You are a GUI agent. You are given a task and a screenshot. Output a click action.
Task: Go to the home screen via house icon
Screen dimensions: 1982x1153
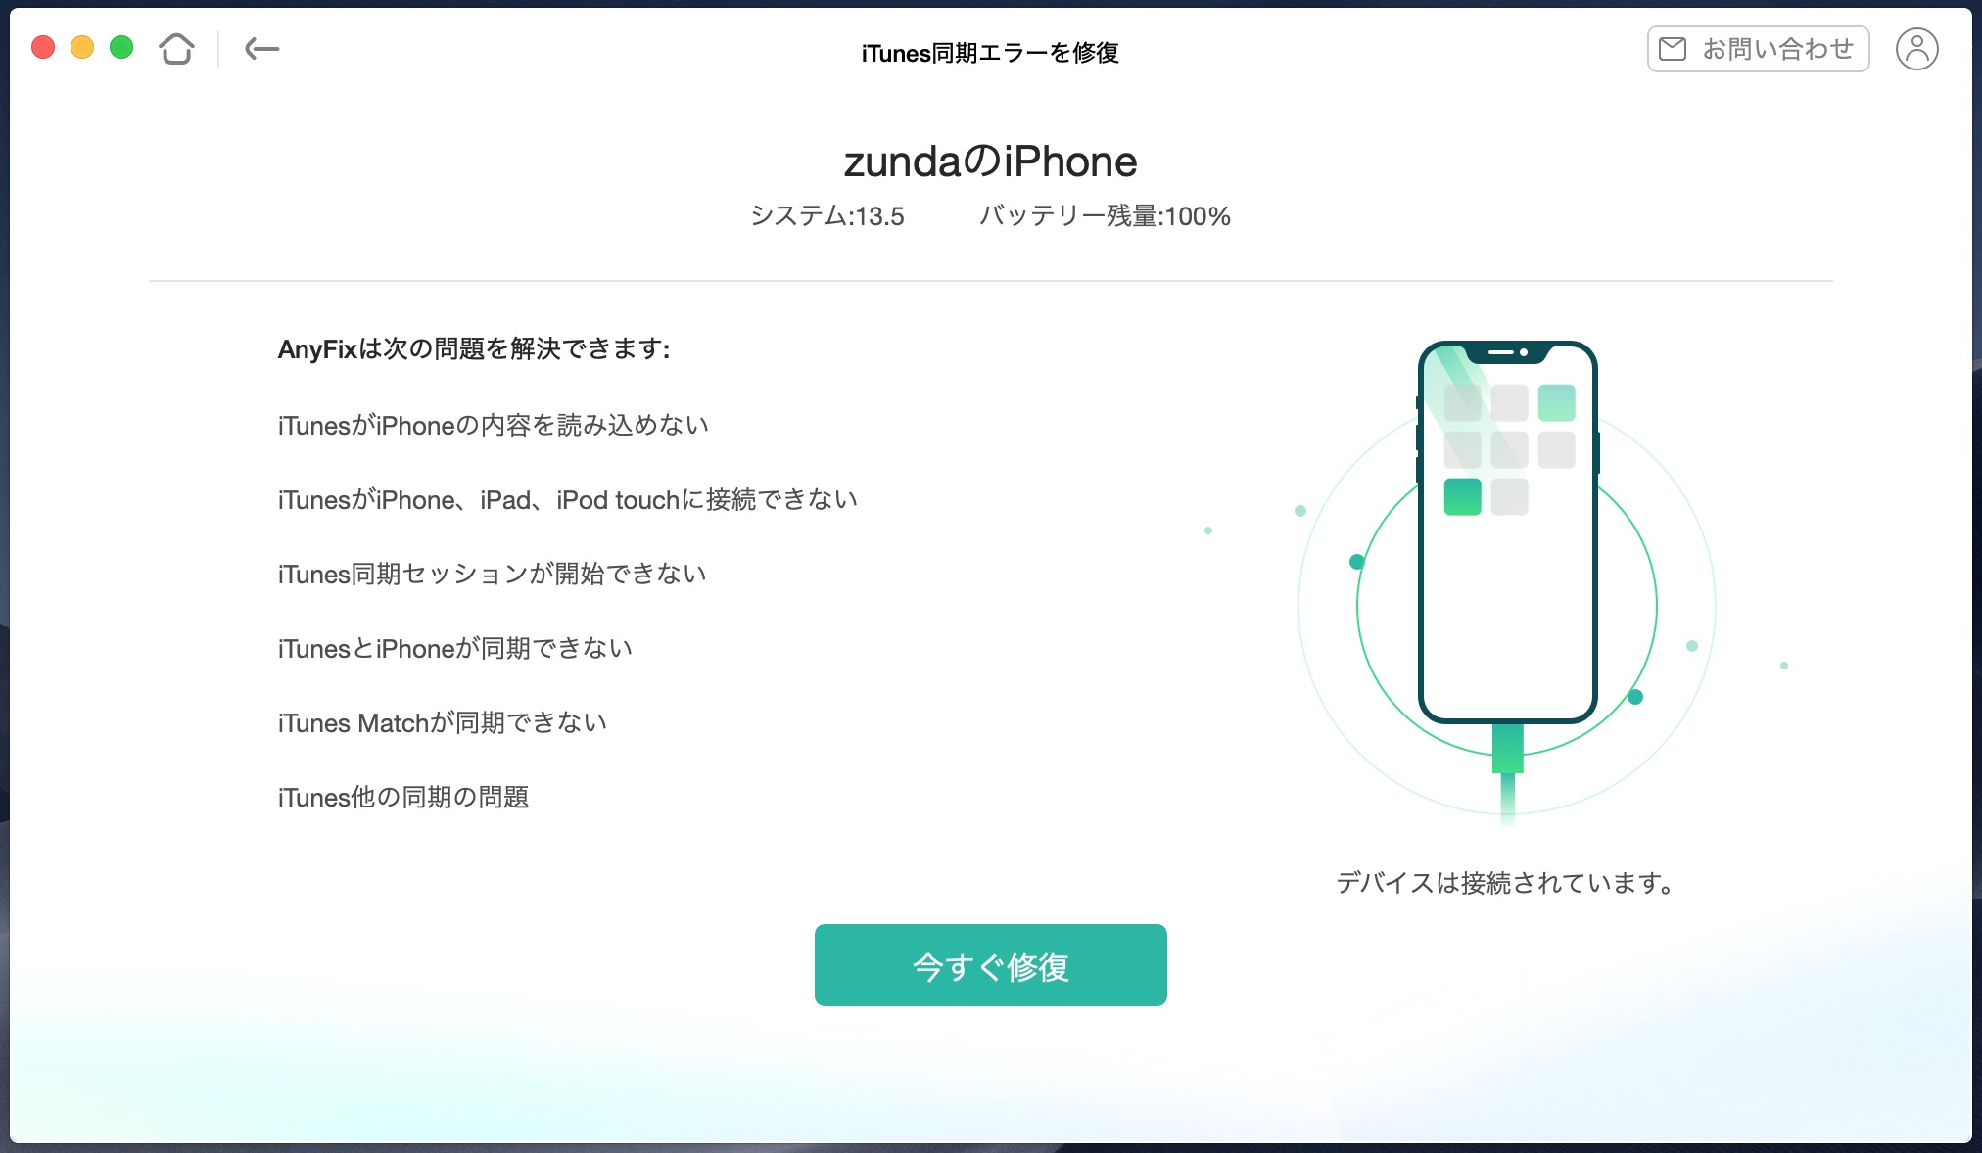176,48
